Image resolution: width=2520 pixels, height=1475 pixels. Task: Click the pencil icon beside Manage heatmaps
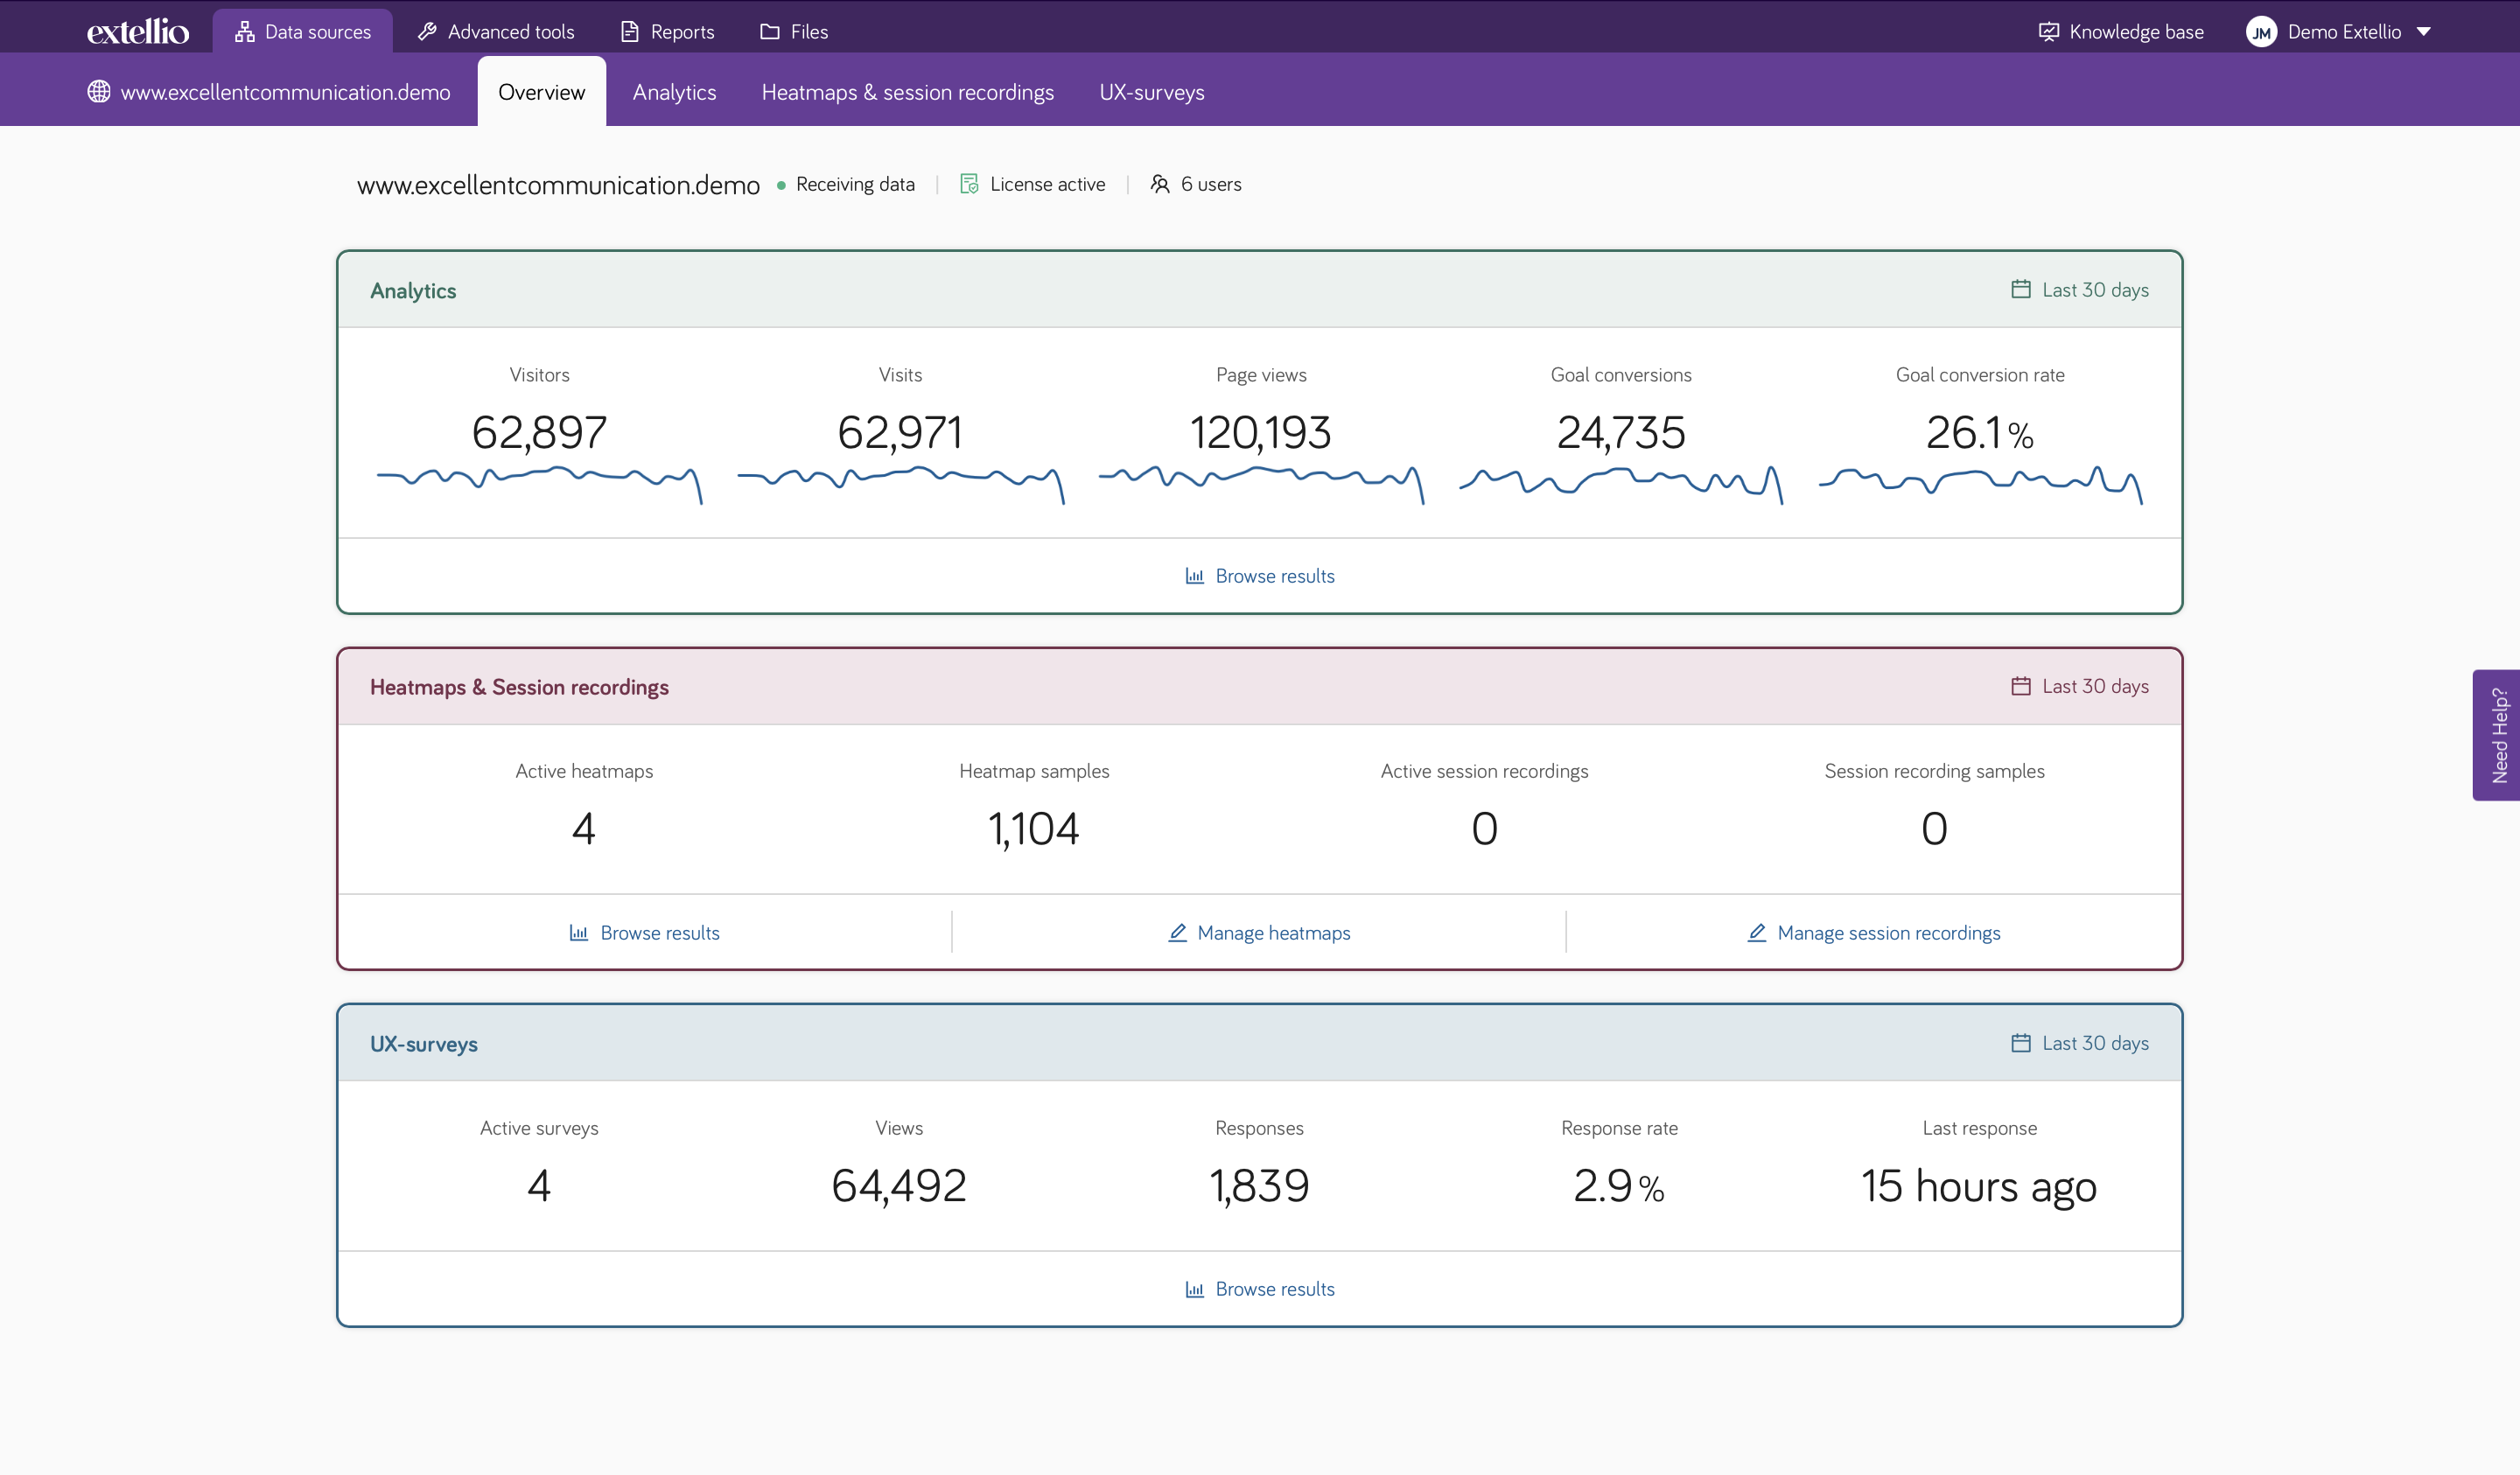pyautogui.click(x=1175, y=932)
